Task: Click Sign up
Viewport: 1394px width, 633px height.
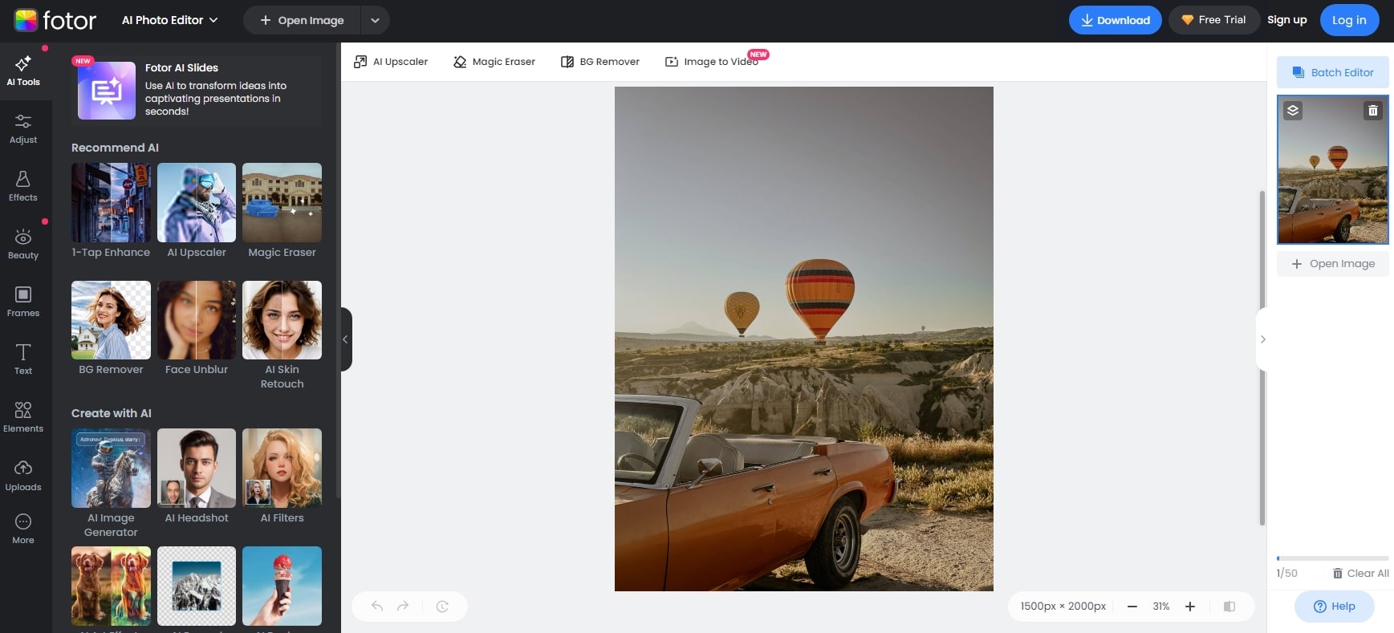Action: (1286, 20)
